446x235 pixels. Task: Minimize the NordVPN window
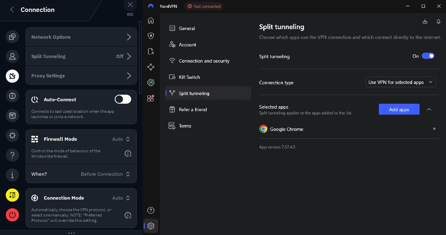tap(408, 6)
